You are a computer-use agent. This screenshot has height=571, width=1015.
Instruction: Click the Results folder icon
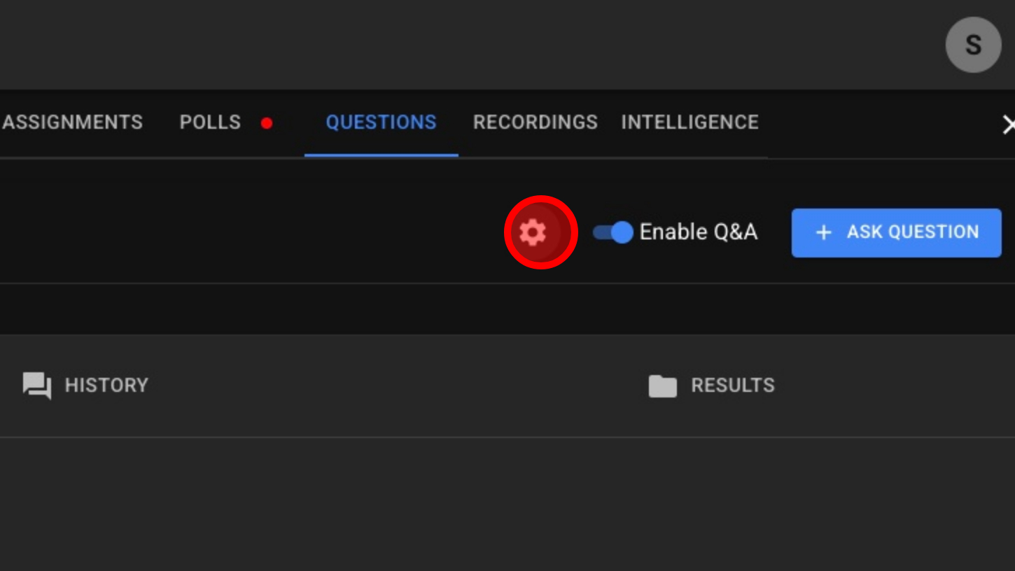coord(662,386)
